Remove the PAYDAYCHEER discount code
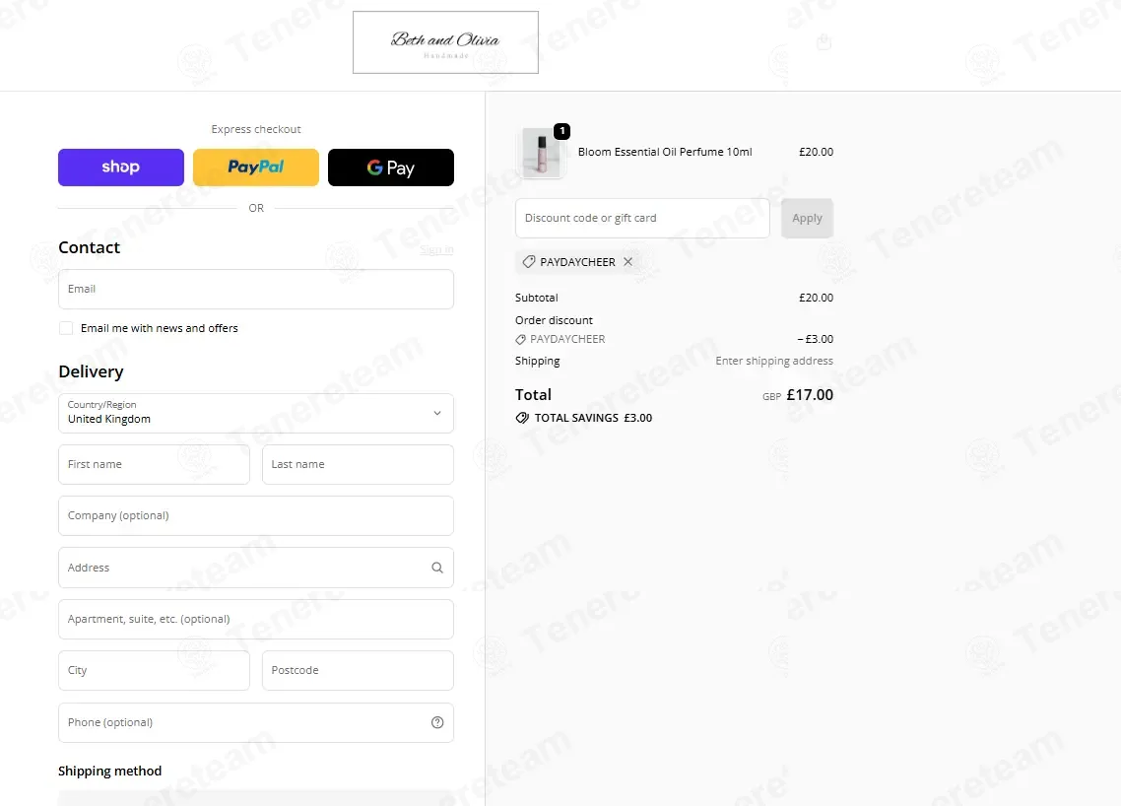 click(x=627, y=262)
